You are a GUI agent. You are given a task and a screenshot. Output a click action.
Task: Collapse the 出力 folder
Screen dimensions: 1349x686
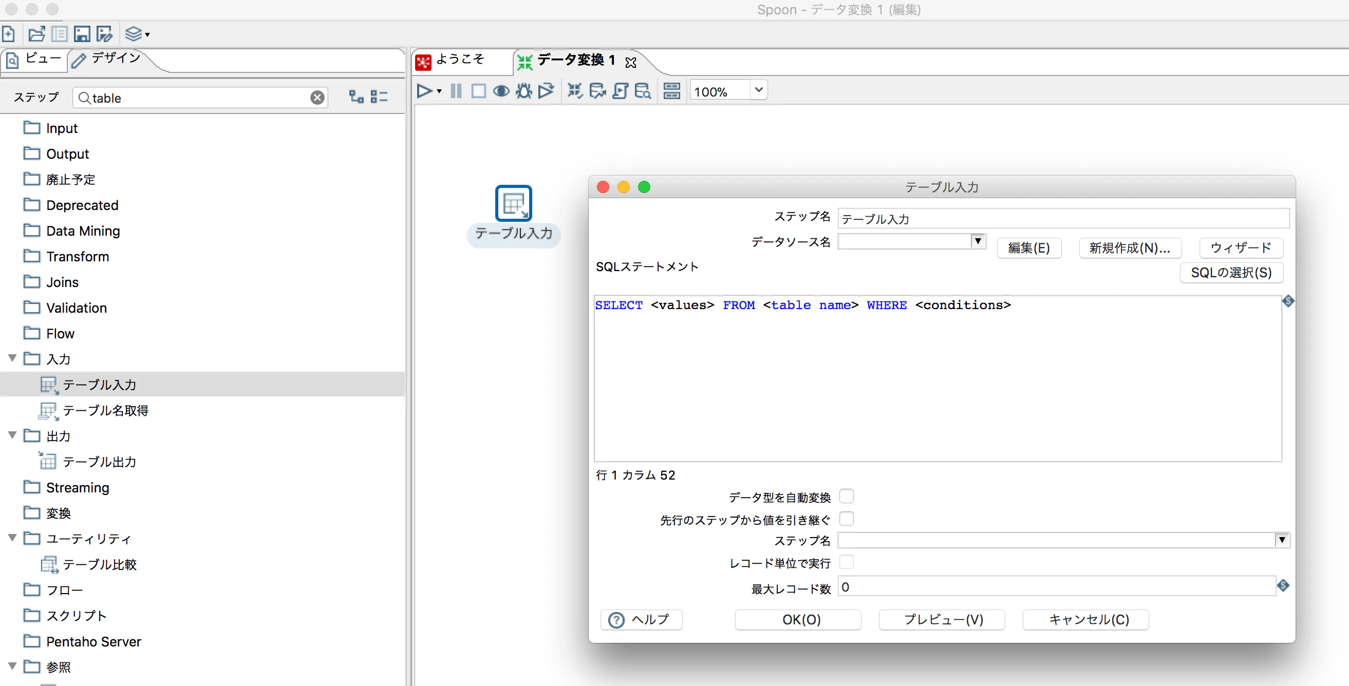(x=12, y=435)
